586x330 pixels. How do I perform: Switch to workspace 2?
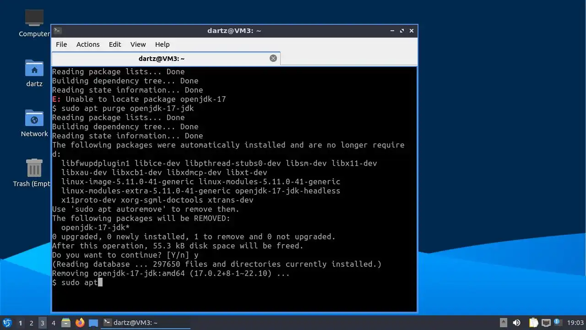point(31,323)
